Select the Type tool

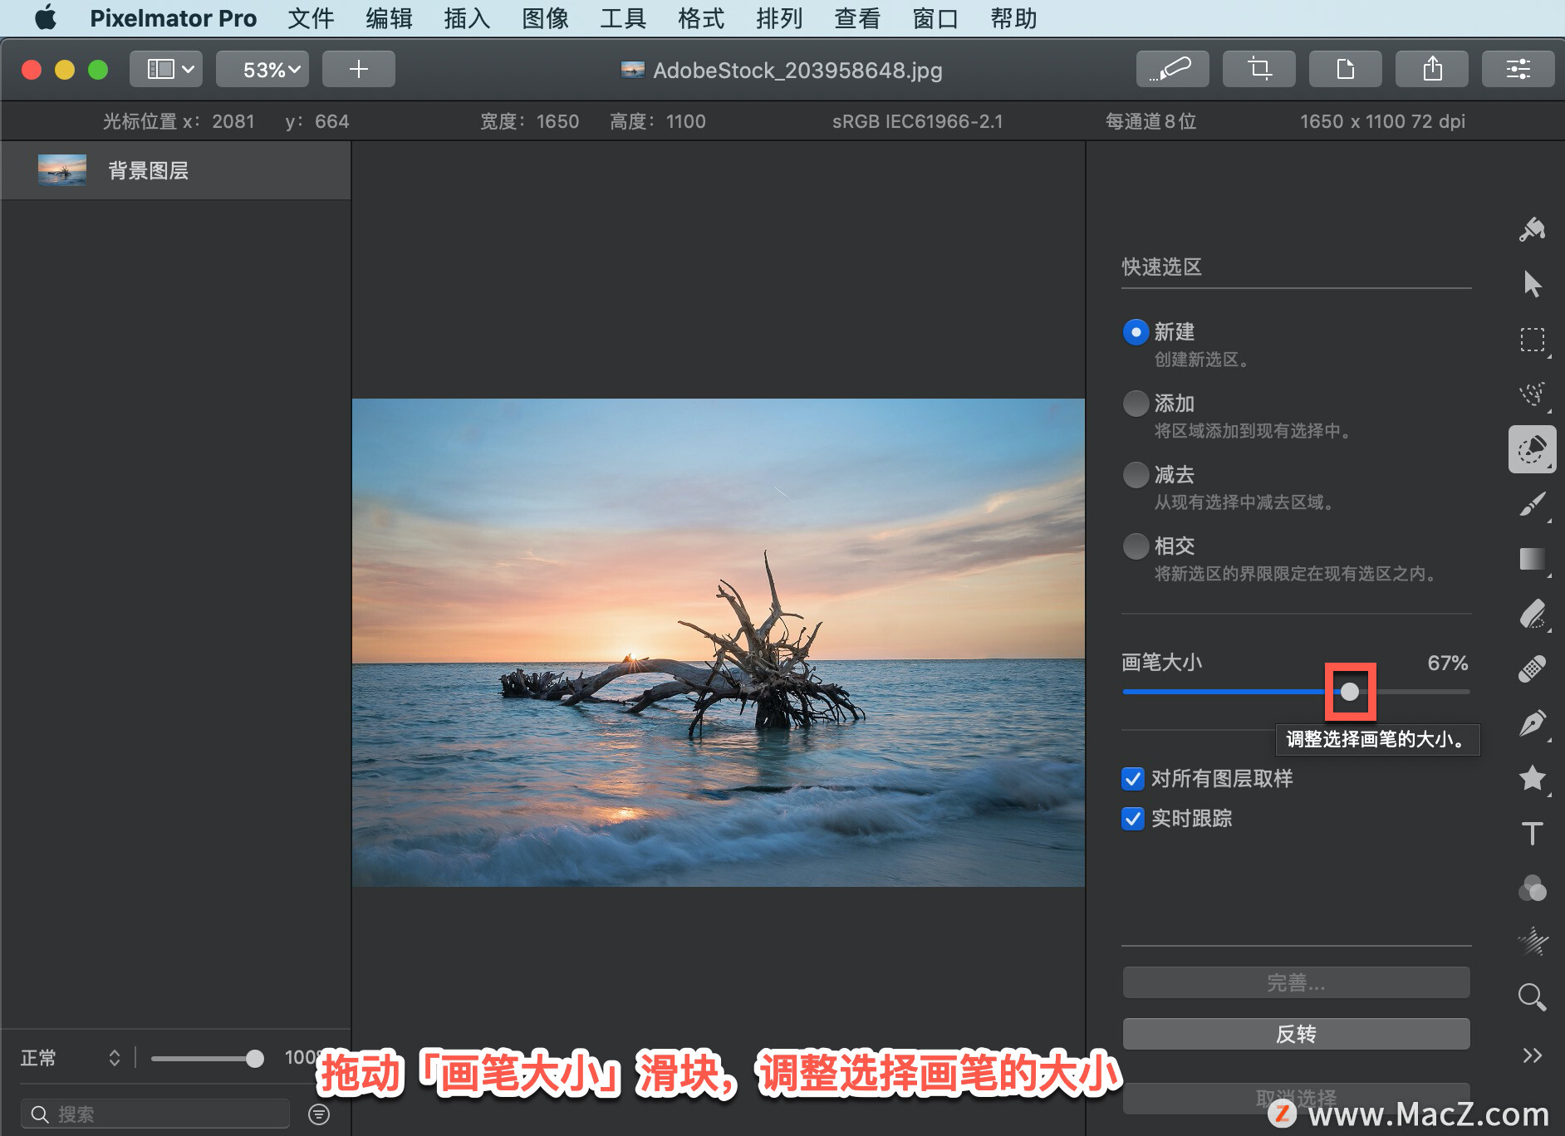[x=1533, y=834]
